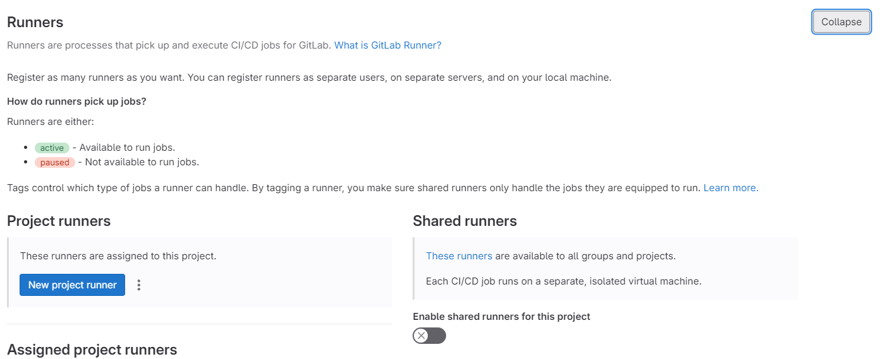896x359 pixels.
Task: Toggle Enable shared runners for this project
Action: coord(430,336)
